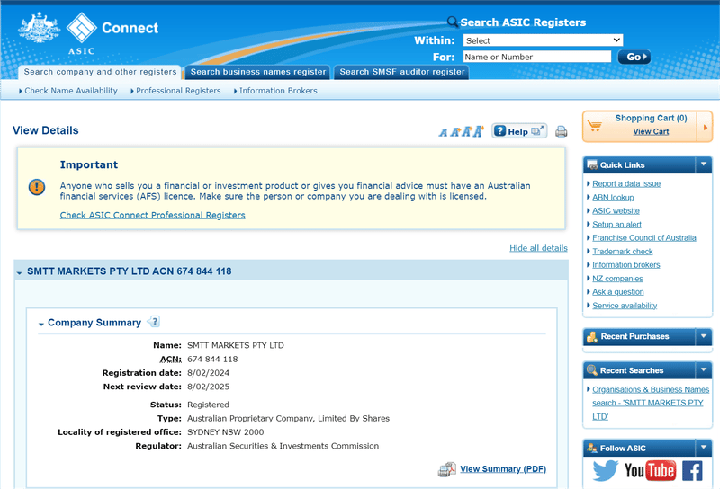Viewport: 720px width, 489px height.
Task: Switch to Search company and other registers tab
Action: pyautogui.click(x=100, y=72)
